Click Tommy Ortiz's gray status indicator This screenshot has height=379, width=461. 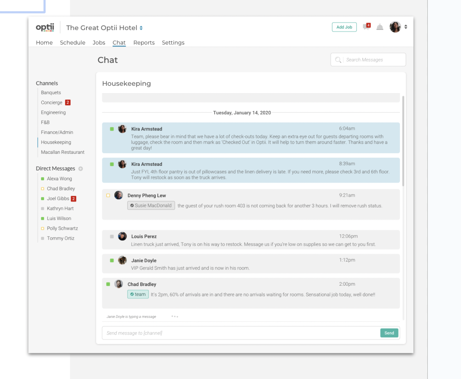tap(43, 238)
